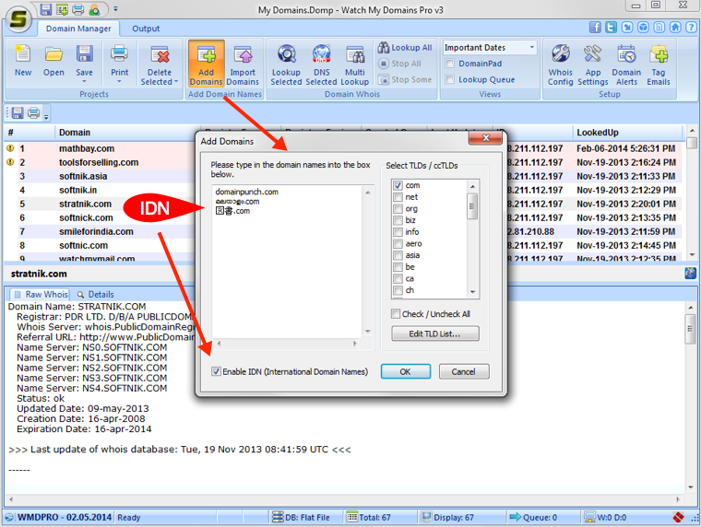
Task: Click the globe icon beside stratnik.com header
Action: coord(690,274)
